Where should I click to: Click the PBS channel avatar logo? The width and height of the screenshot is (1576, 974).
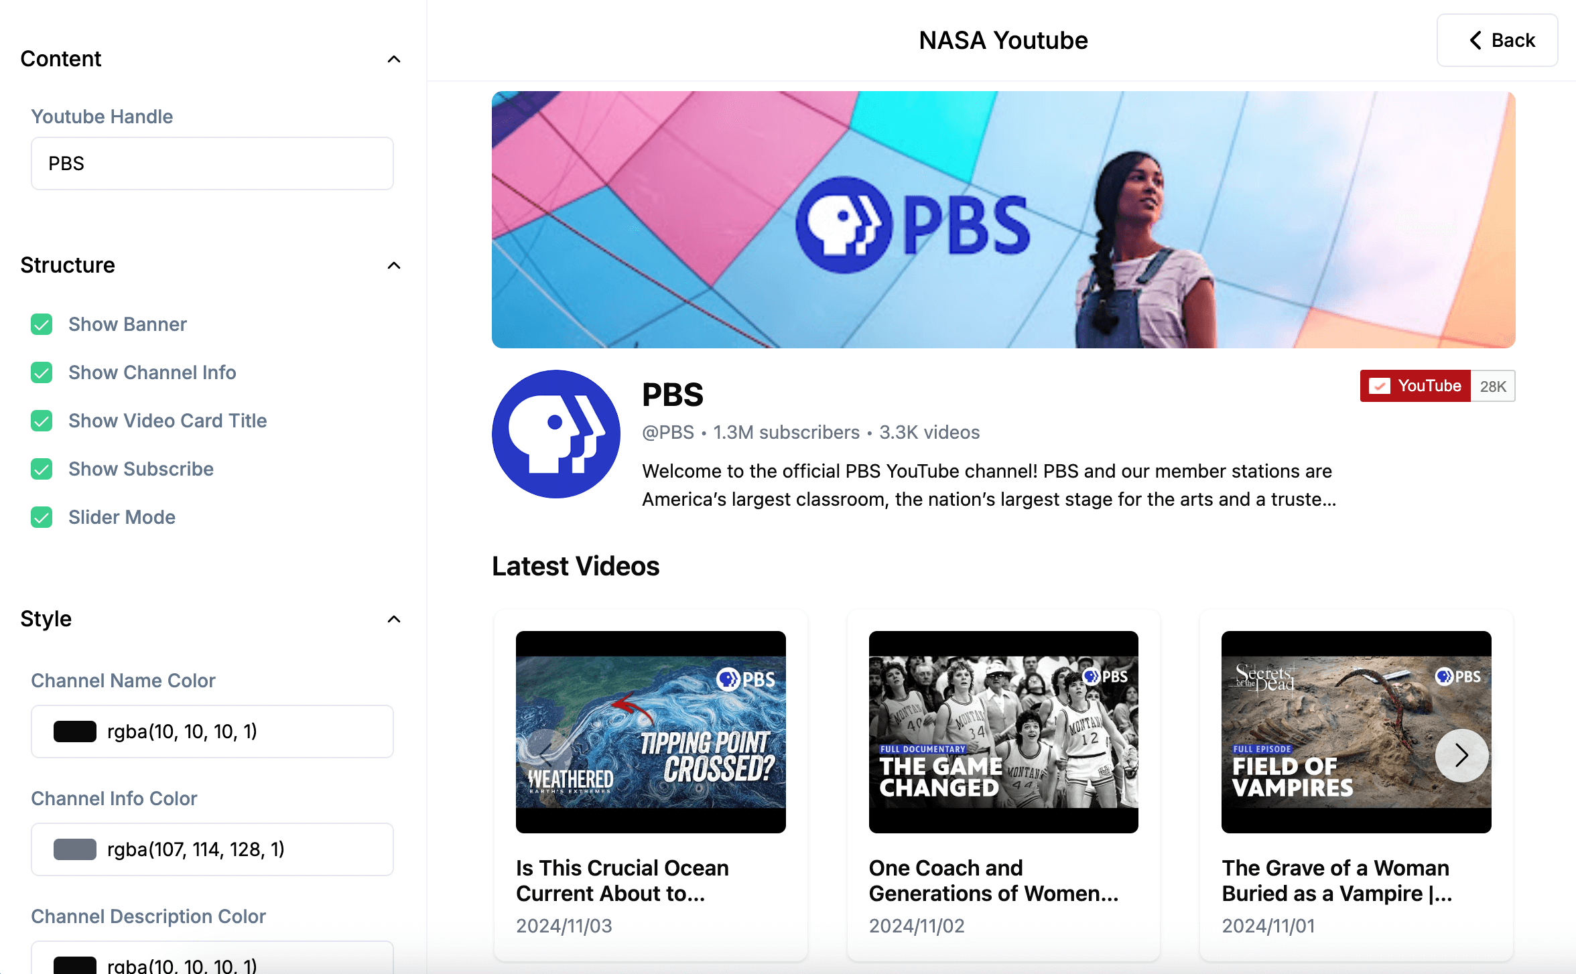pyautogui.click(x=556, y=434)
